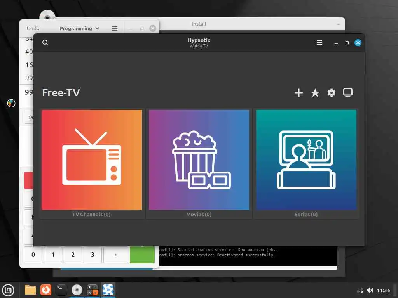Expand the Programming mode dropdown in calculator
The image size is (398, 298).
click(x=79, y=28)
